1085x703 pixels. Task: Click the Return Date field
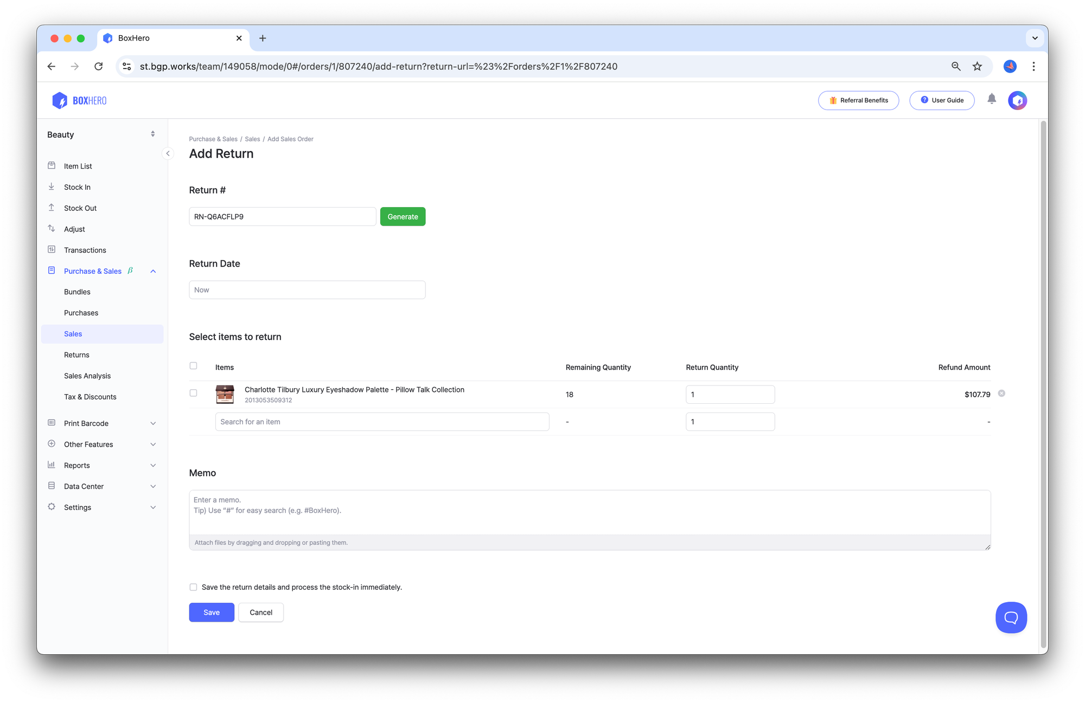click(x=307, y=289)
